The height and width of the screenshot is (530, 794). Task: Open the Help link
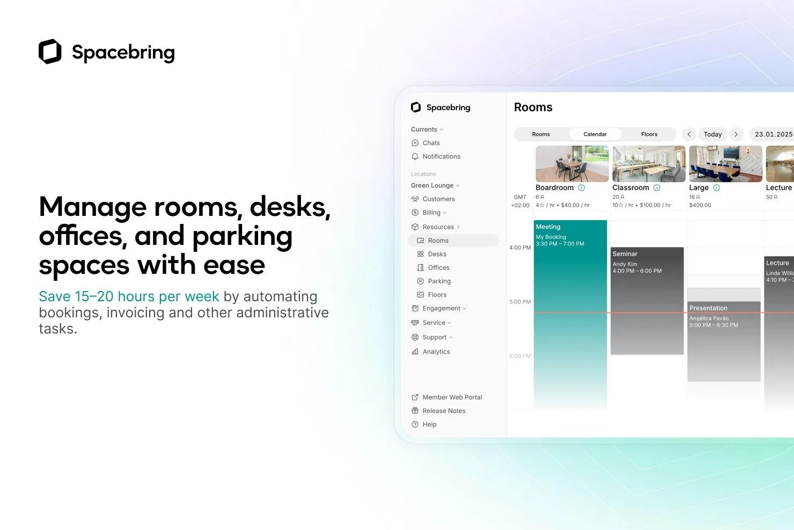click(x=429, y=424)
